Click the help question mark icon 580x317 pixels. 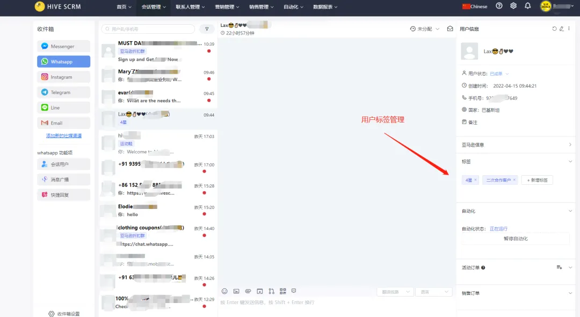click(499, 6)
